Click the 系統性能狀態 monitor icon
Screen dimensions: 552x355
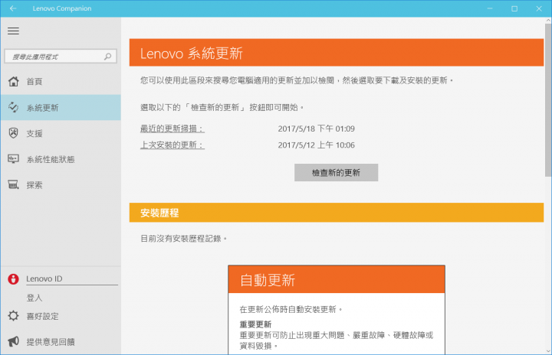tap(13, 159)
